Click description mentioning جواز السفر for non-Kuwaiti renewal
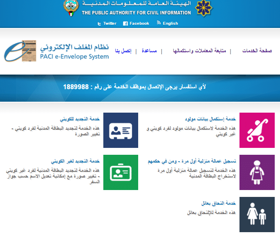This screenshot has width=280, height=235. (53, 176)
